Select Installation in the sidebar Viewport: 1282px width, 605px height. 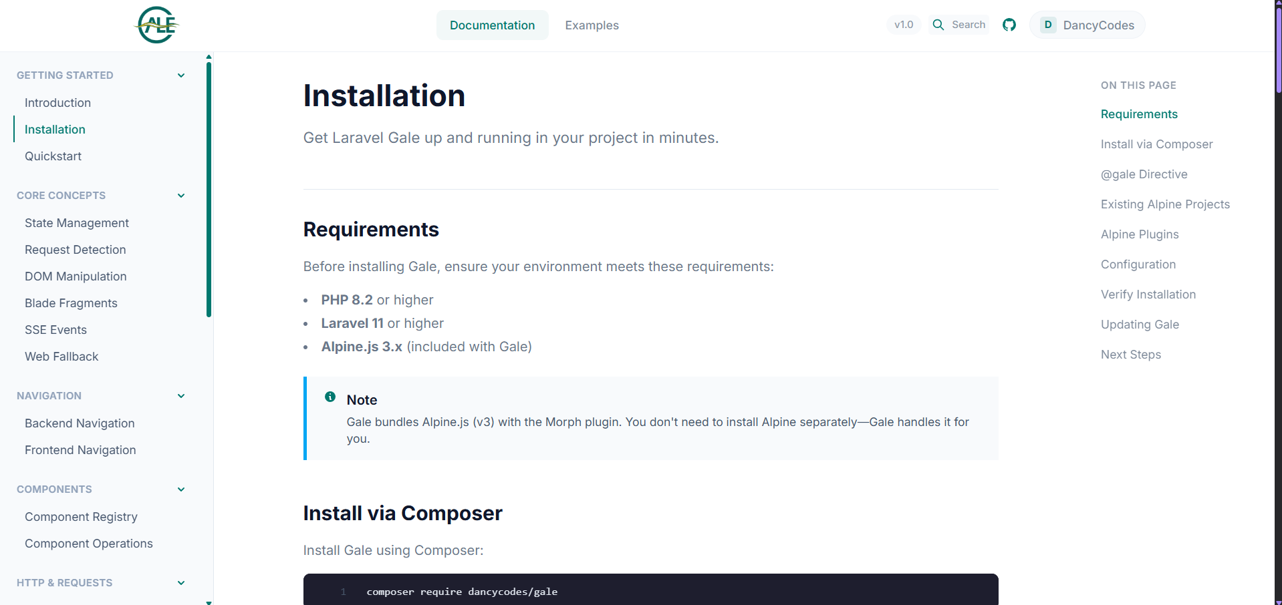pyautogui.click(x=55, y=130)
